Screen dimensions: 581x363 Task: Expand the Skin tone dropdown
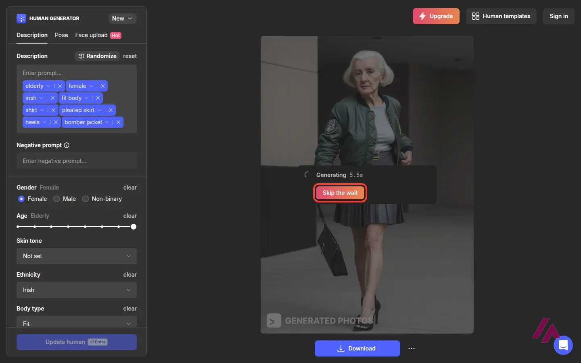coord(77,256)
